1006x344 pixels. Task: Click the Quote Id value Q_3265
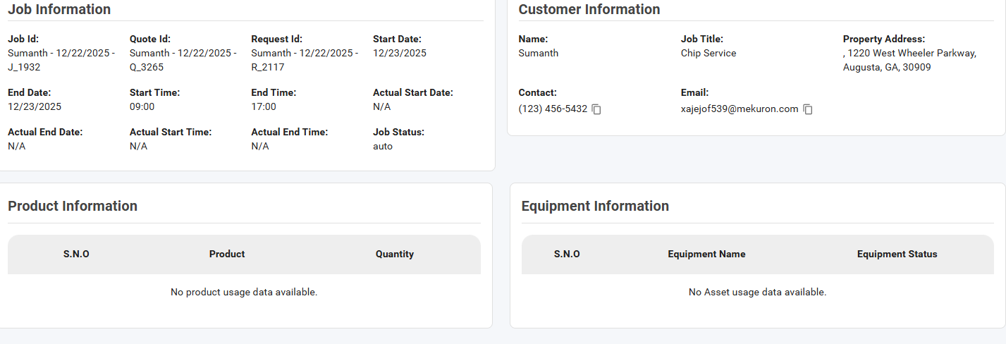pos(183,60)
